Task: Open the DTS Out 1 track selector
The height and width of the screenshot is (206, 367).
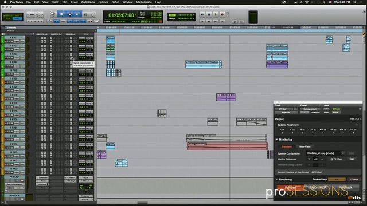Action: coord(284,109)
